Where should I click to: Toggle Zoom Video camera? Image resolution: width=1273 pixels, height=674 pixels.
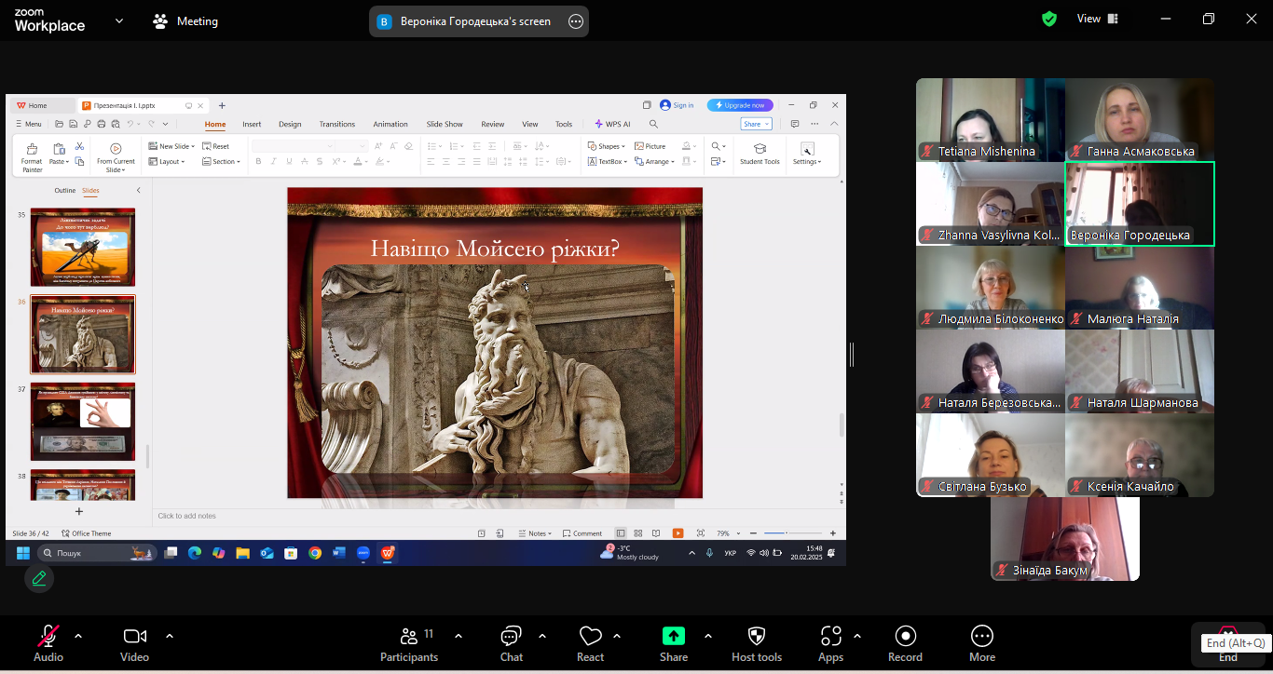(134, 643)
